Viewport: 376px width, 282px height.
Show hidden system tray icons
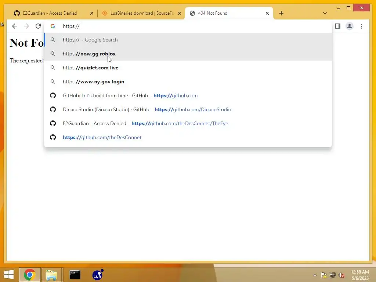point(315,275)
